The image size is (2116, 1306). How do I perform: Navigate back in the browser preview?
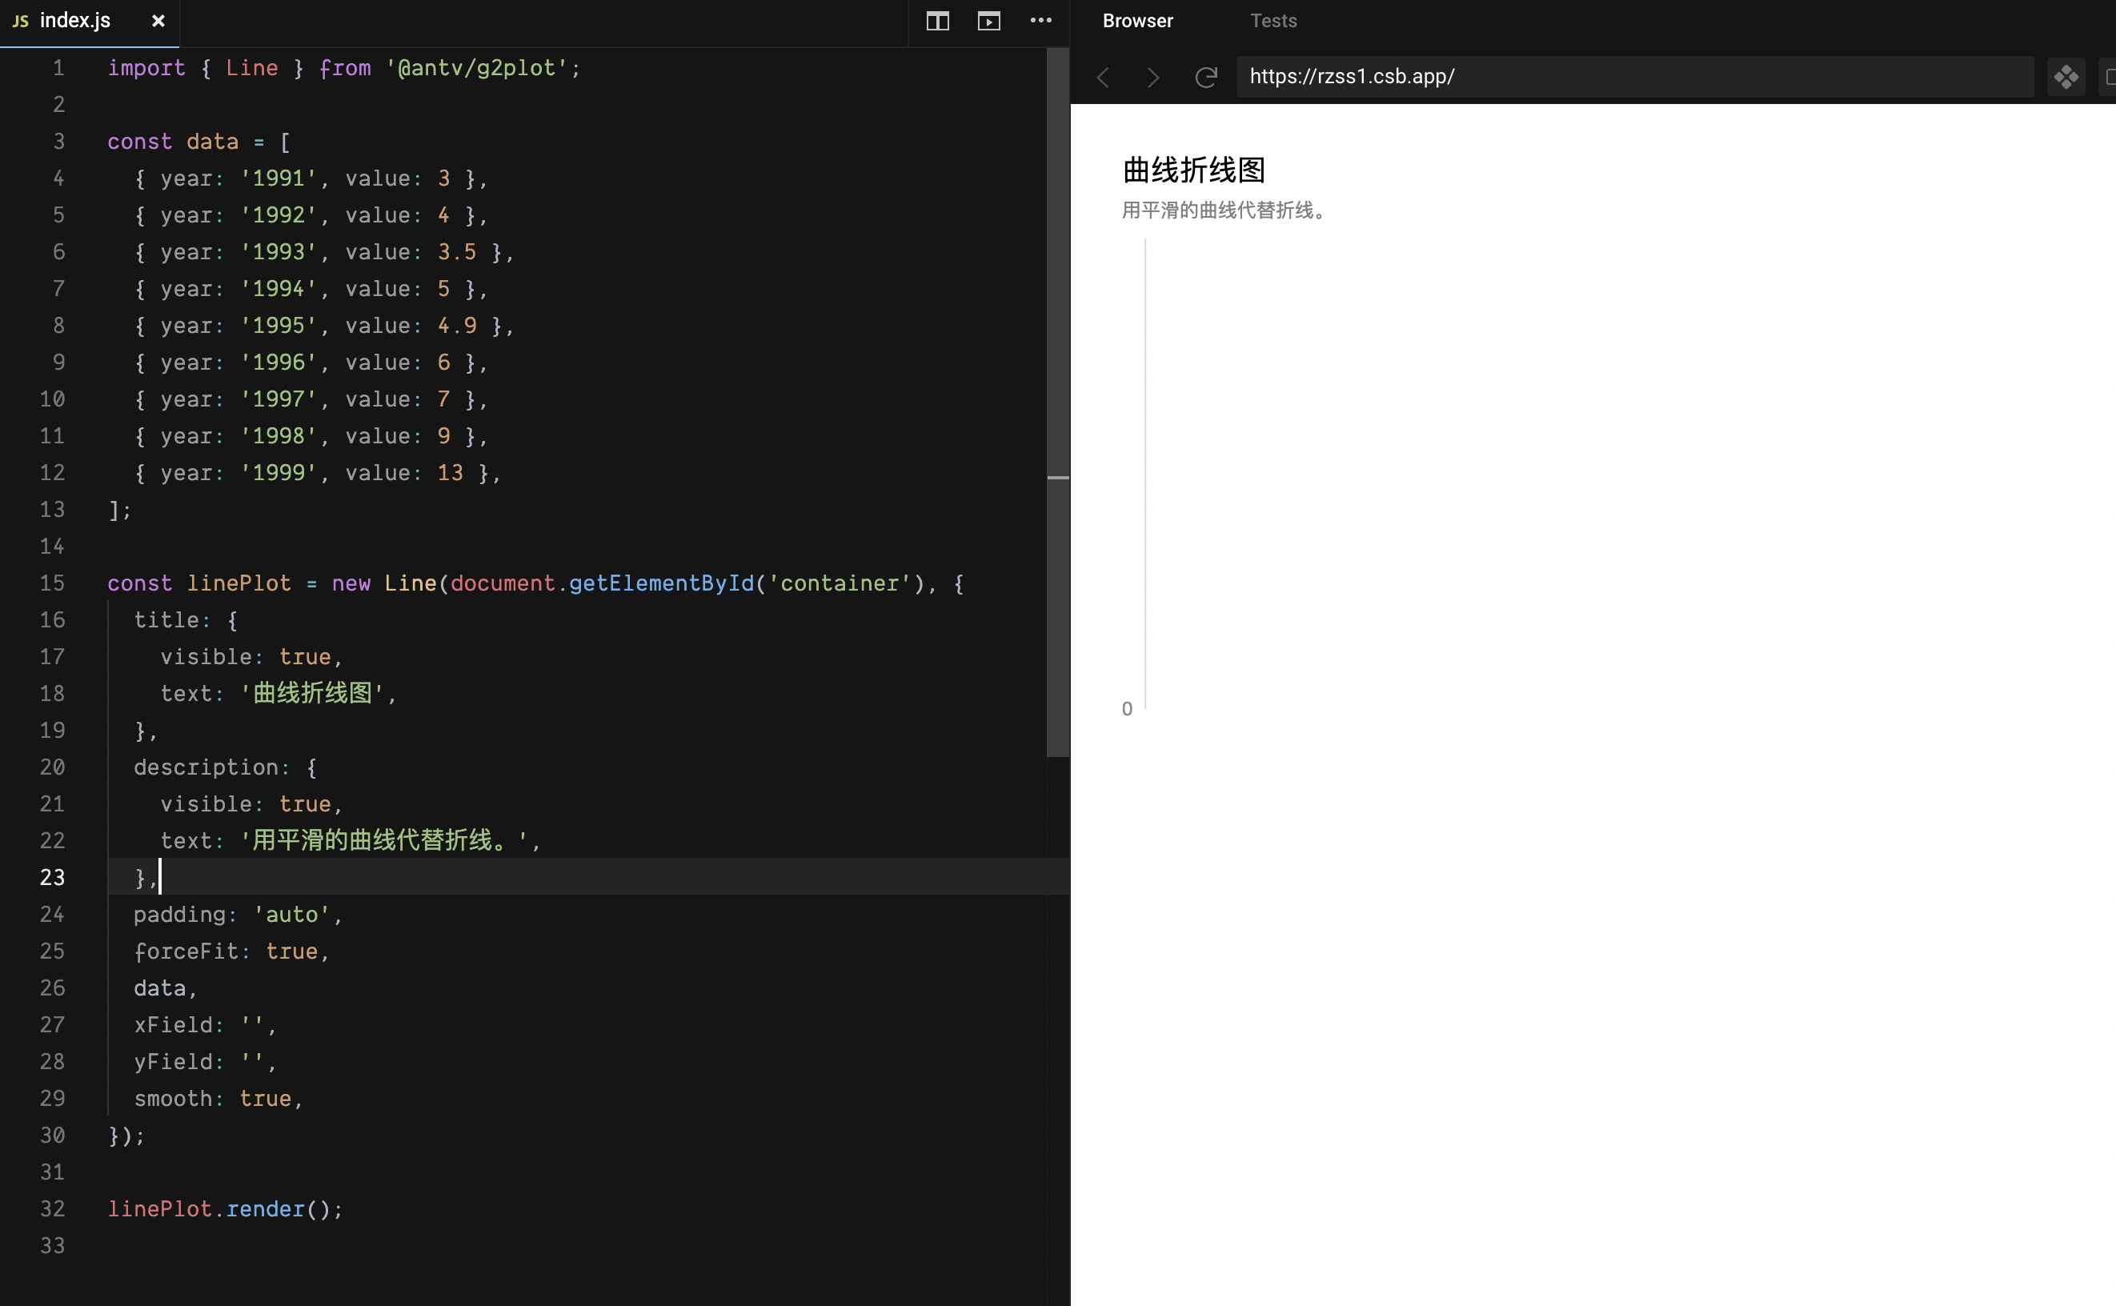pyautogui.click(x=1102, y=77)
